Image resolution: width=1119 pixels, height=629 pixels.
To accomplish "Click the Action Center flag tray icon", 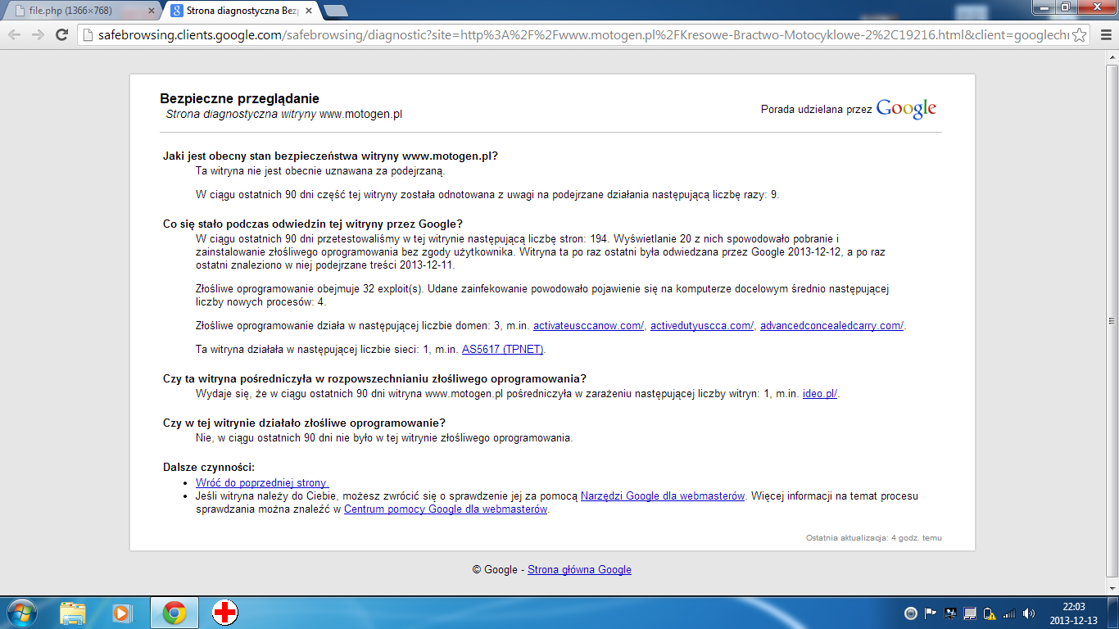I will 931,613.
